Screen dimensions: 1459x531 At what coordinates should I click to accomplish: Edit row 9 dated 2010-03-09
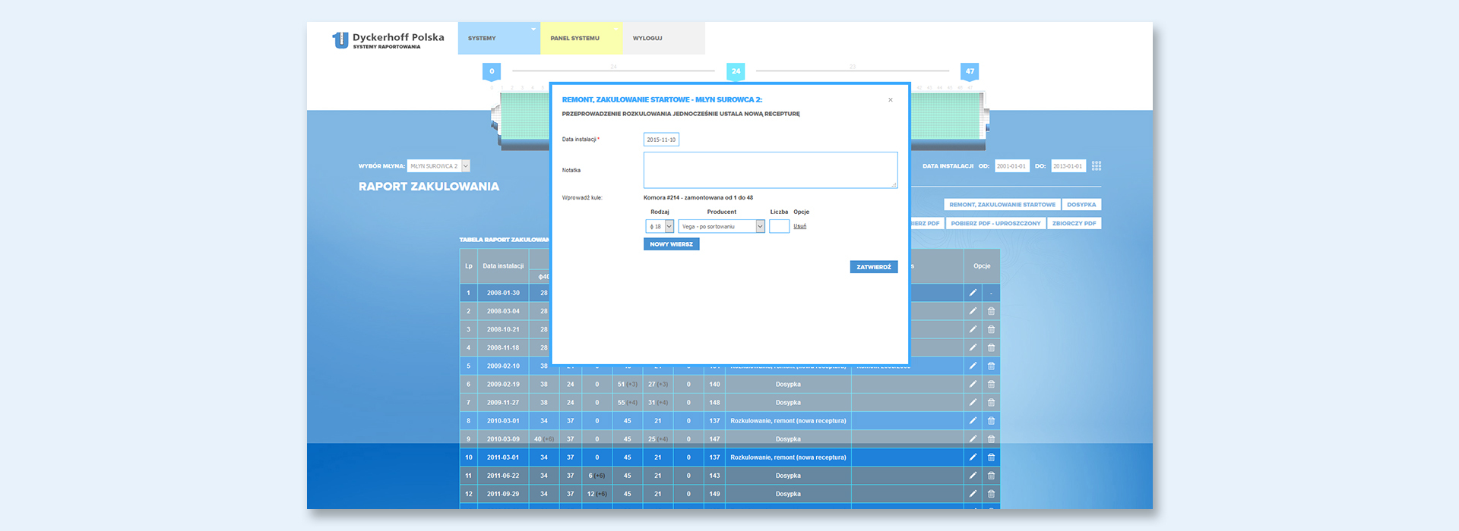click(x=973, y=438)
